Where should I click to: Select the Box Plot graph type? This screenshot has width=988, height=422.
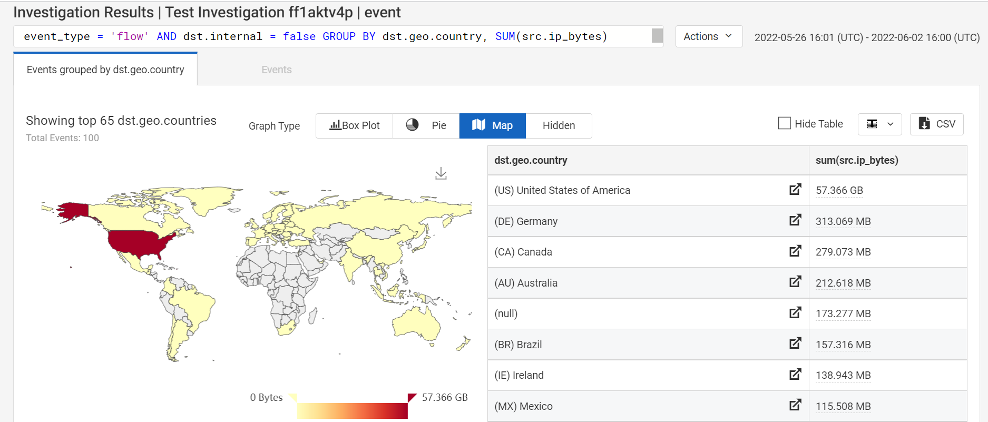click(354, 125)
